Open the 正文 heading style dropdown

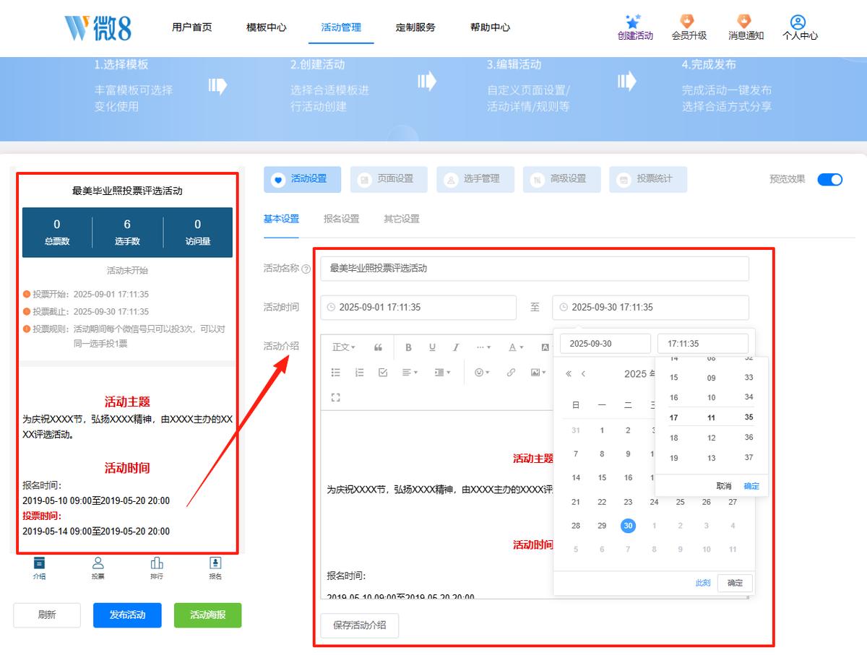click(343, 347)
